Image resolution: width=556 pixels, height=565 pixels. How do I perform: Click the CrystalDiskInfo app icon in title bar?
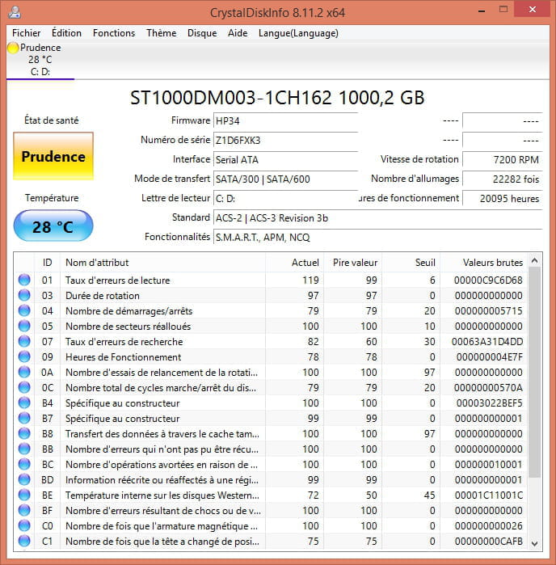tap(15, 12)
